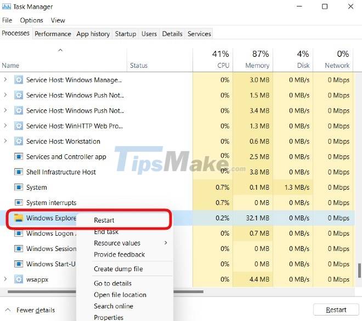Image resolution: width=362 pixels, height=321 pixels.
Task: Sort by the CPU column header
Action: point(213,59)
